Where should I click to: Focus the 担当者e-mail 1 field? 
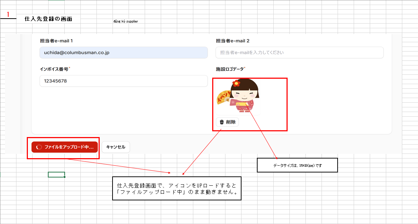[x=123, y=53]
